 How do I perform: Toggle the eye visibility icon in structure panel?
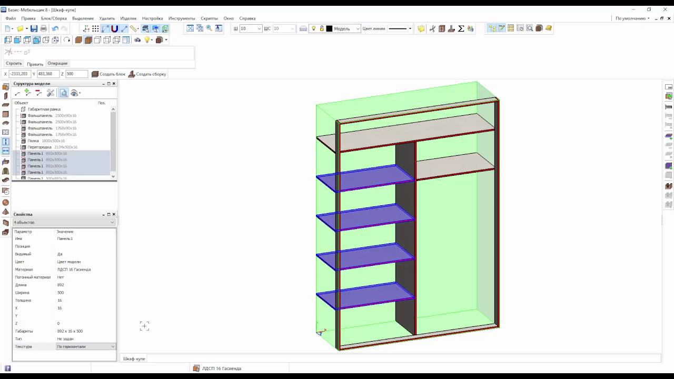point(75,93)
